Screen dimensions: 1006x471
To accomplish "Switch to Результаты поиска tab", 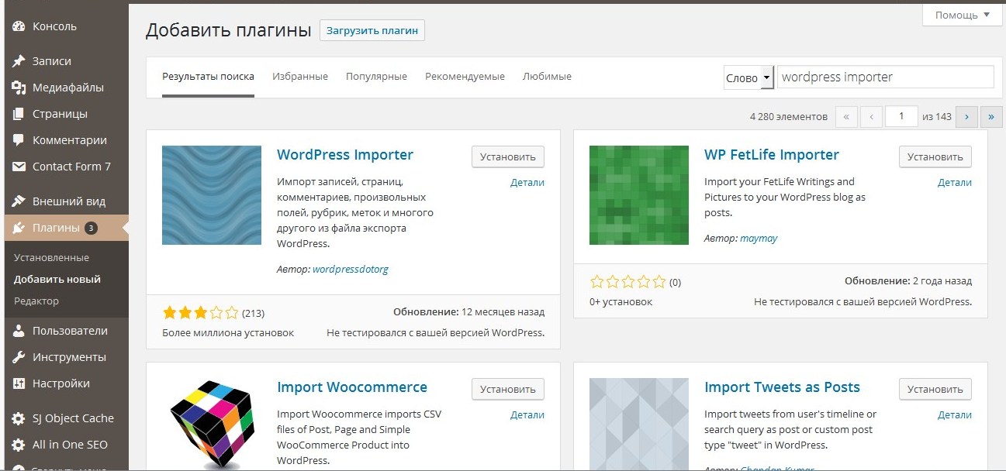I will [x=208, y=77].
